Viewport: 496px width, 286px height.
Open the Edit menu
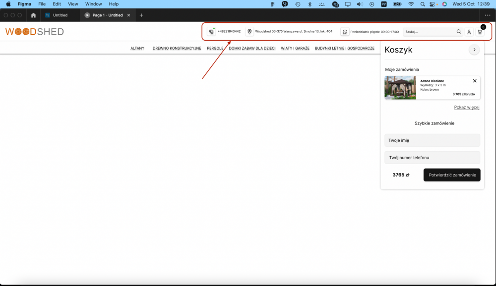(x=57, y=4)
